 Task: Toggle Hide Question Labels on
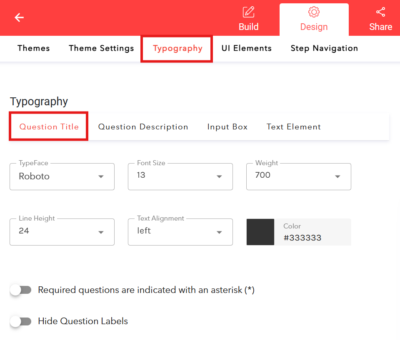click(20, 321)
